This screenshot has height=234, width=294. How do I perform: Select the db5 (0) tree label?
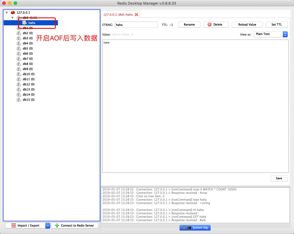(28, 48)
